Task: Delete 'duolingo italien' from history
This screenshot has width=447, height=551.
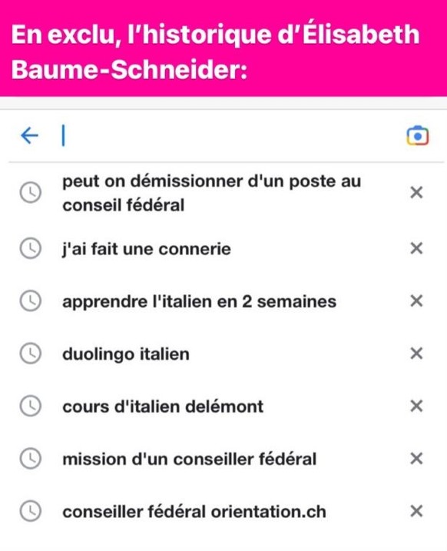Action: 416,354
